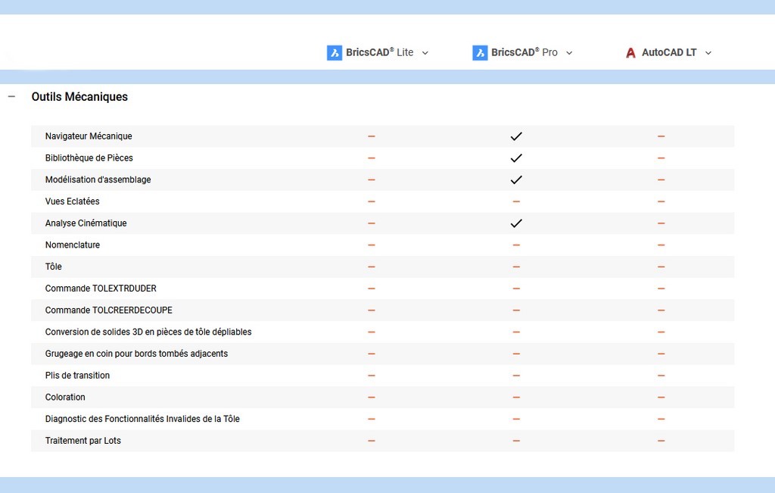This screenshot has width=775, height=493.
Task: Click the Nomenclature row label
Action: [72, 245]
